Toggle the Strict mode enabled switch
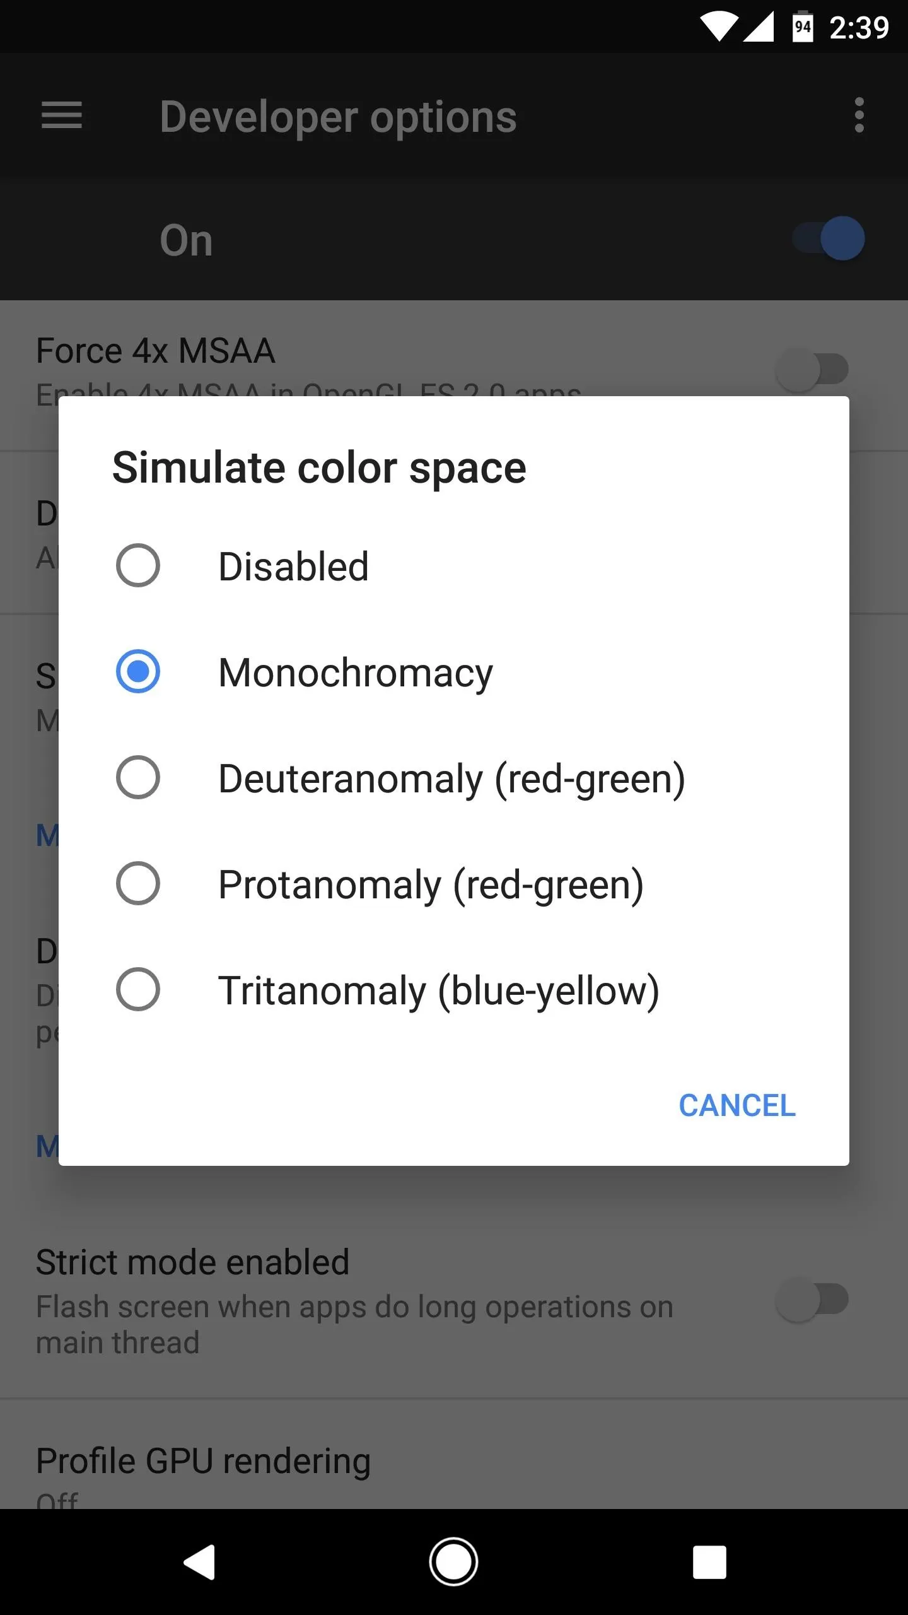 [x=812, y=1300]
